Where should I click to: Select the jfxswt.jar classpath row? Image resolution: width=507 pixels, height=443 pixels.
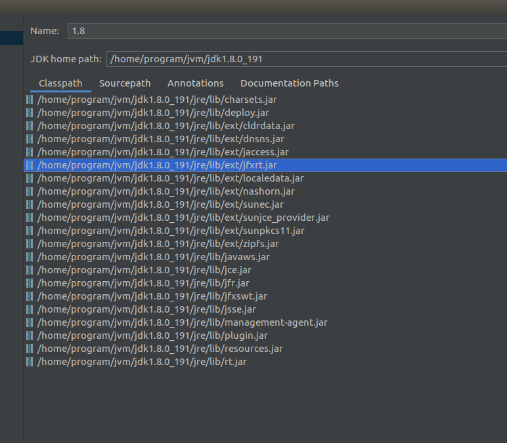pos(265,296)
